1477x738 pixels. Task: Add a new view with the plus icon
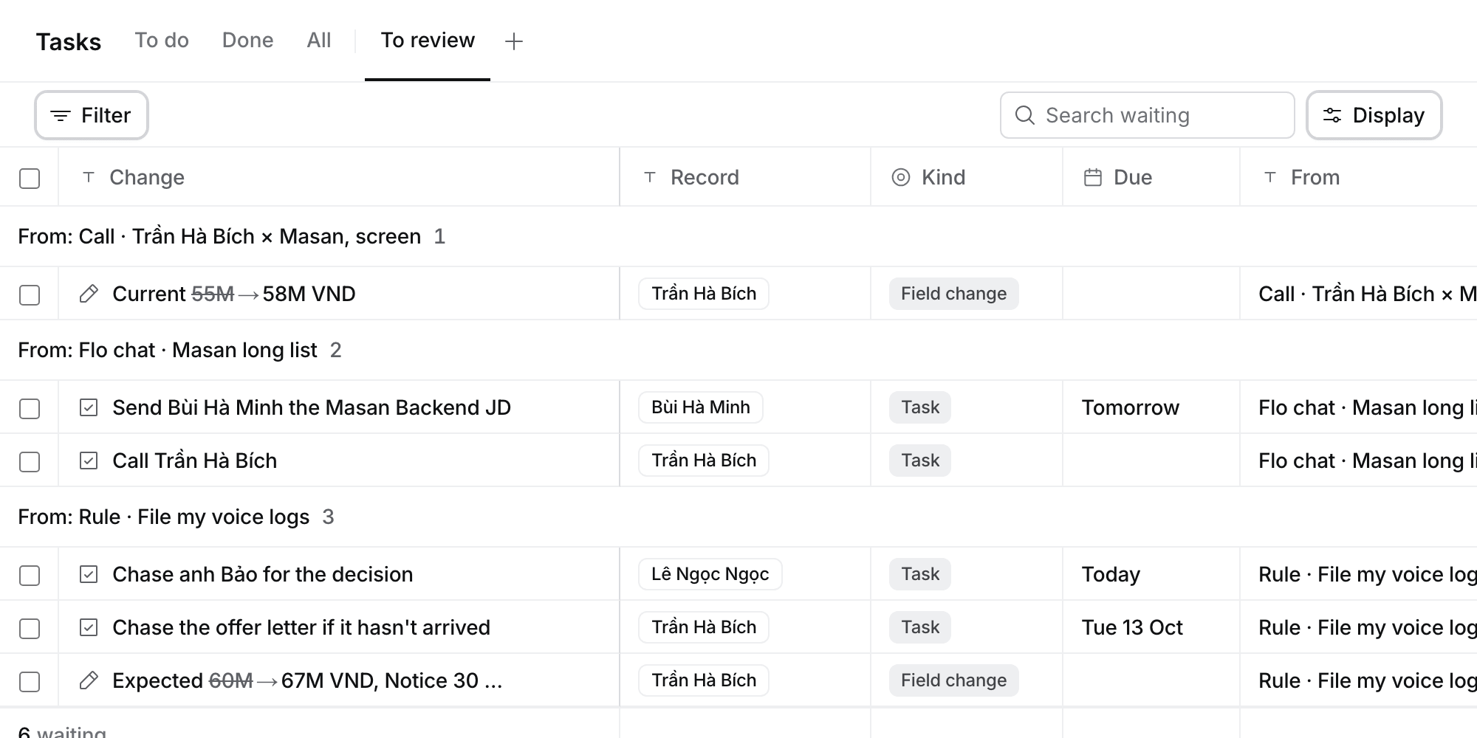pos(514,41)
